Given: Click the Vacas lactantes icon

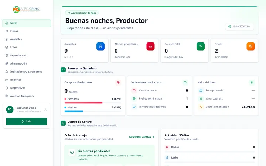Looking at the screenshot, I should point(134,91).
